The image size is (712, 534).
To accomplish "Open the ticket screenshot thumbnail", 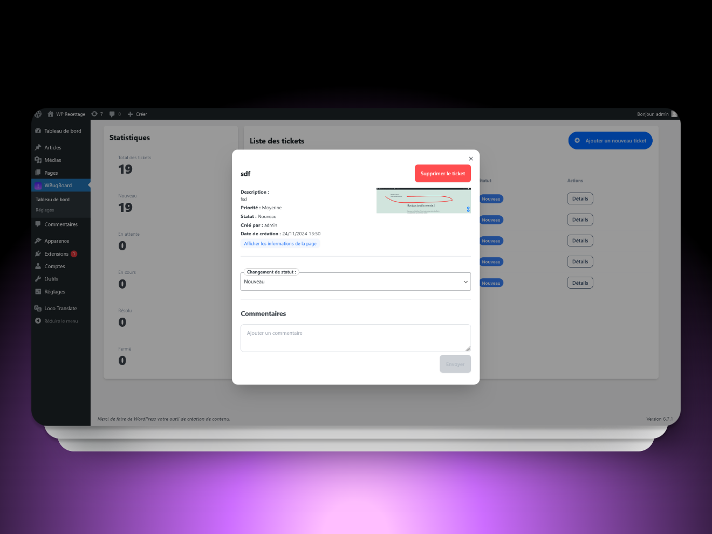I will 423,200.
